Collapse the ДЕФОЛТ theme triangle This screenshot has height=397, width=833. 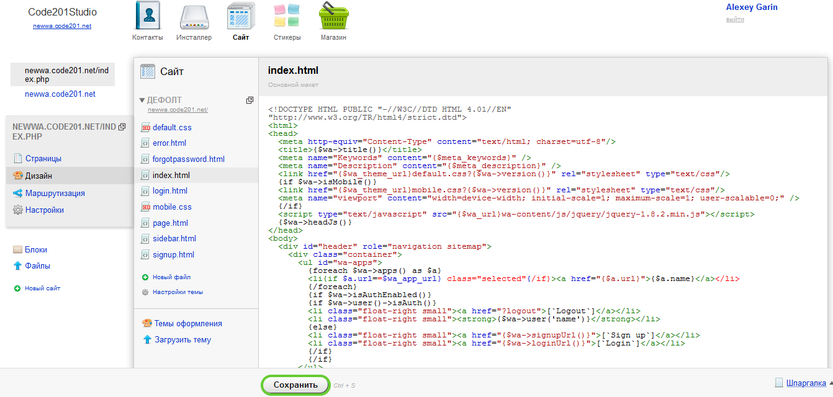[142, 100]
